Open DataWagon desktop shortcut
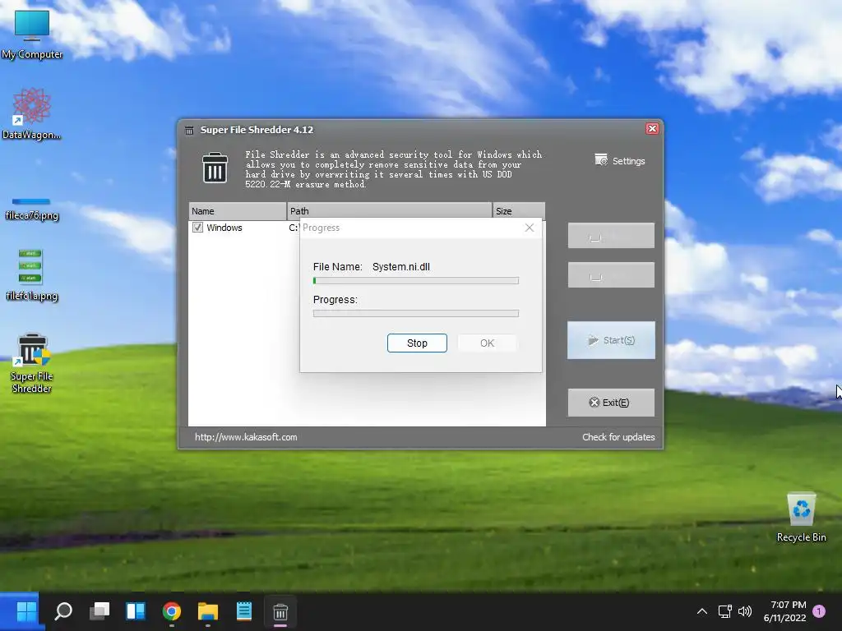 [x=32, y=113]
